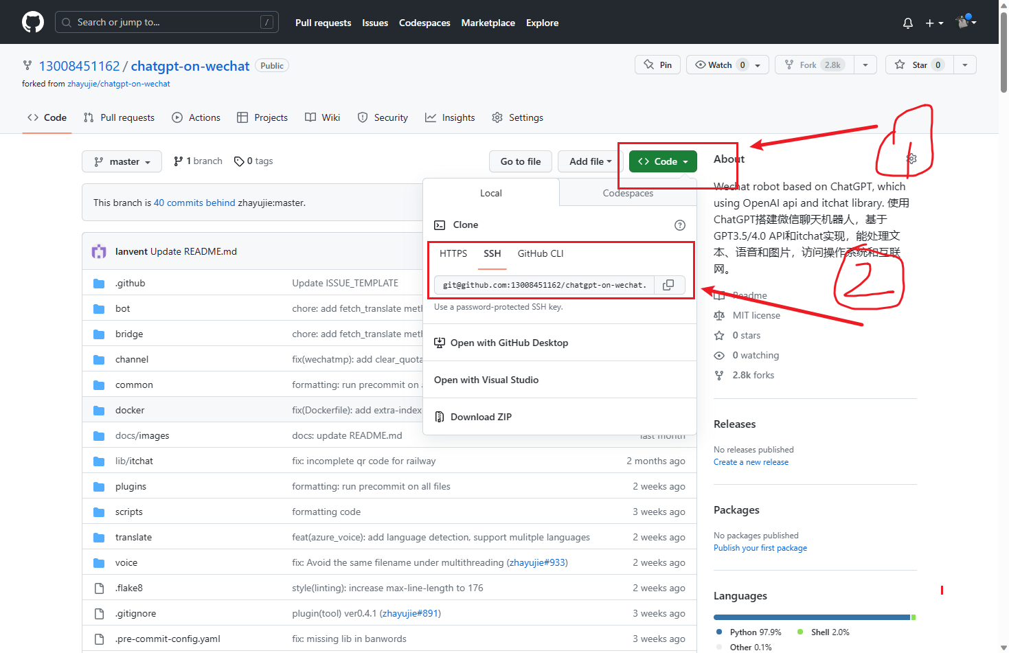Open the 40 commits behind link

click(x=194, y=203)
